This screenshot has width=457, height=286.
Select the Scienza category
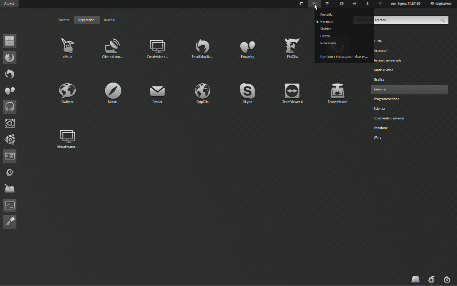coord(410,109)
